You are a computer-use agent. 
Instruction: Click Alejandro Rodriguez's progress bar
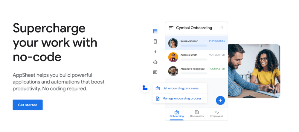[194, 73]
